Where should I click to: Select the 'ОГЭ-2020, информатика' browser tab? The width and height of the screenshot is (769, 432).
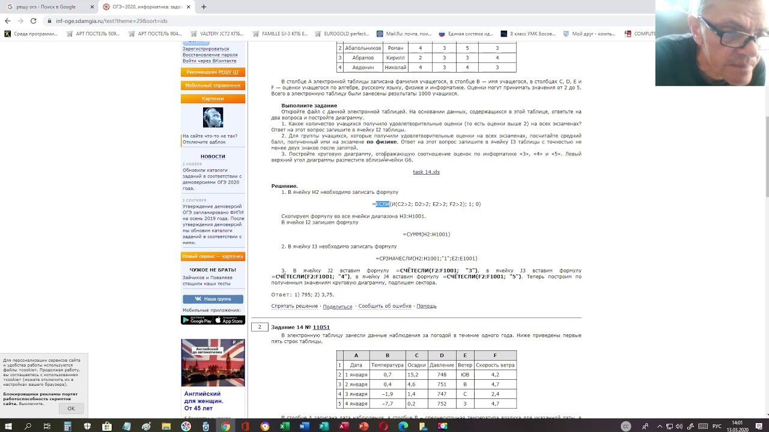click(x=147, y=7)
